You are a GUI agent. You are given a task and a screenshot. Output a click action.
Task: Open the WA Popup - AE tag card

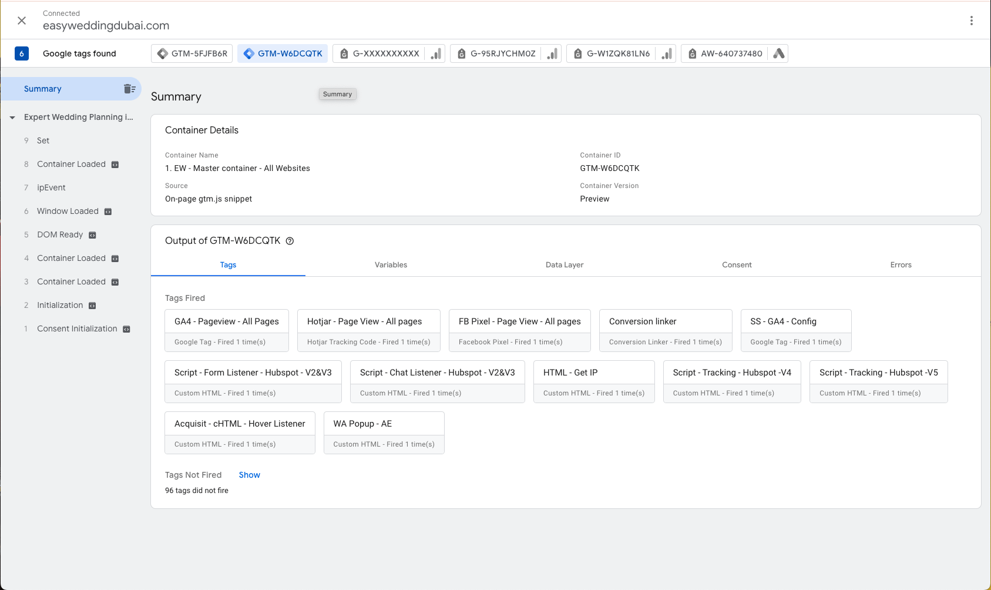[384, 433]
